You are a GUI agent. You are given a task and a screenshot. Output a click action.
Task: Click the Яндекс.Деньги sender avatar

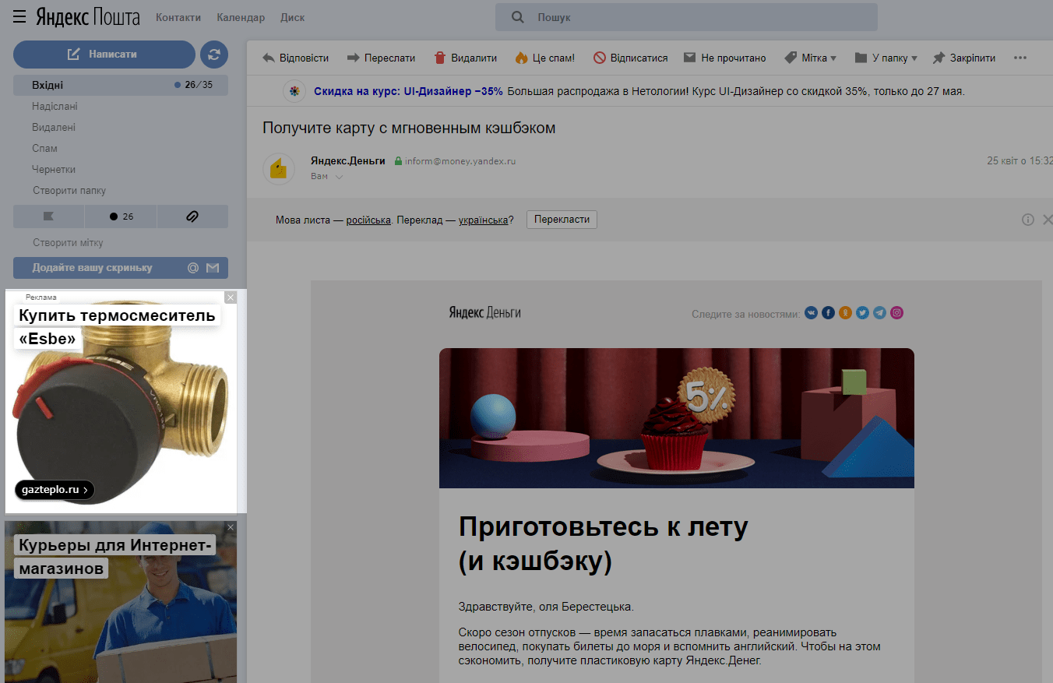click(x=278, y=168)
